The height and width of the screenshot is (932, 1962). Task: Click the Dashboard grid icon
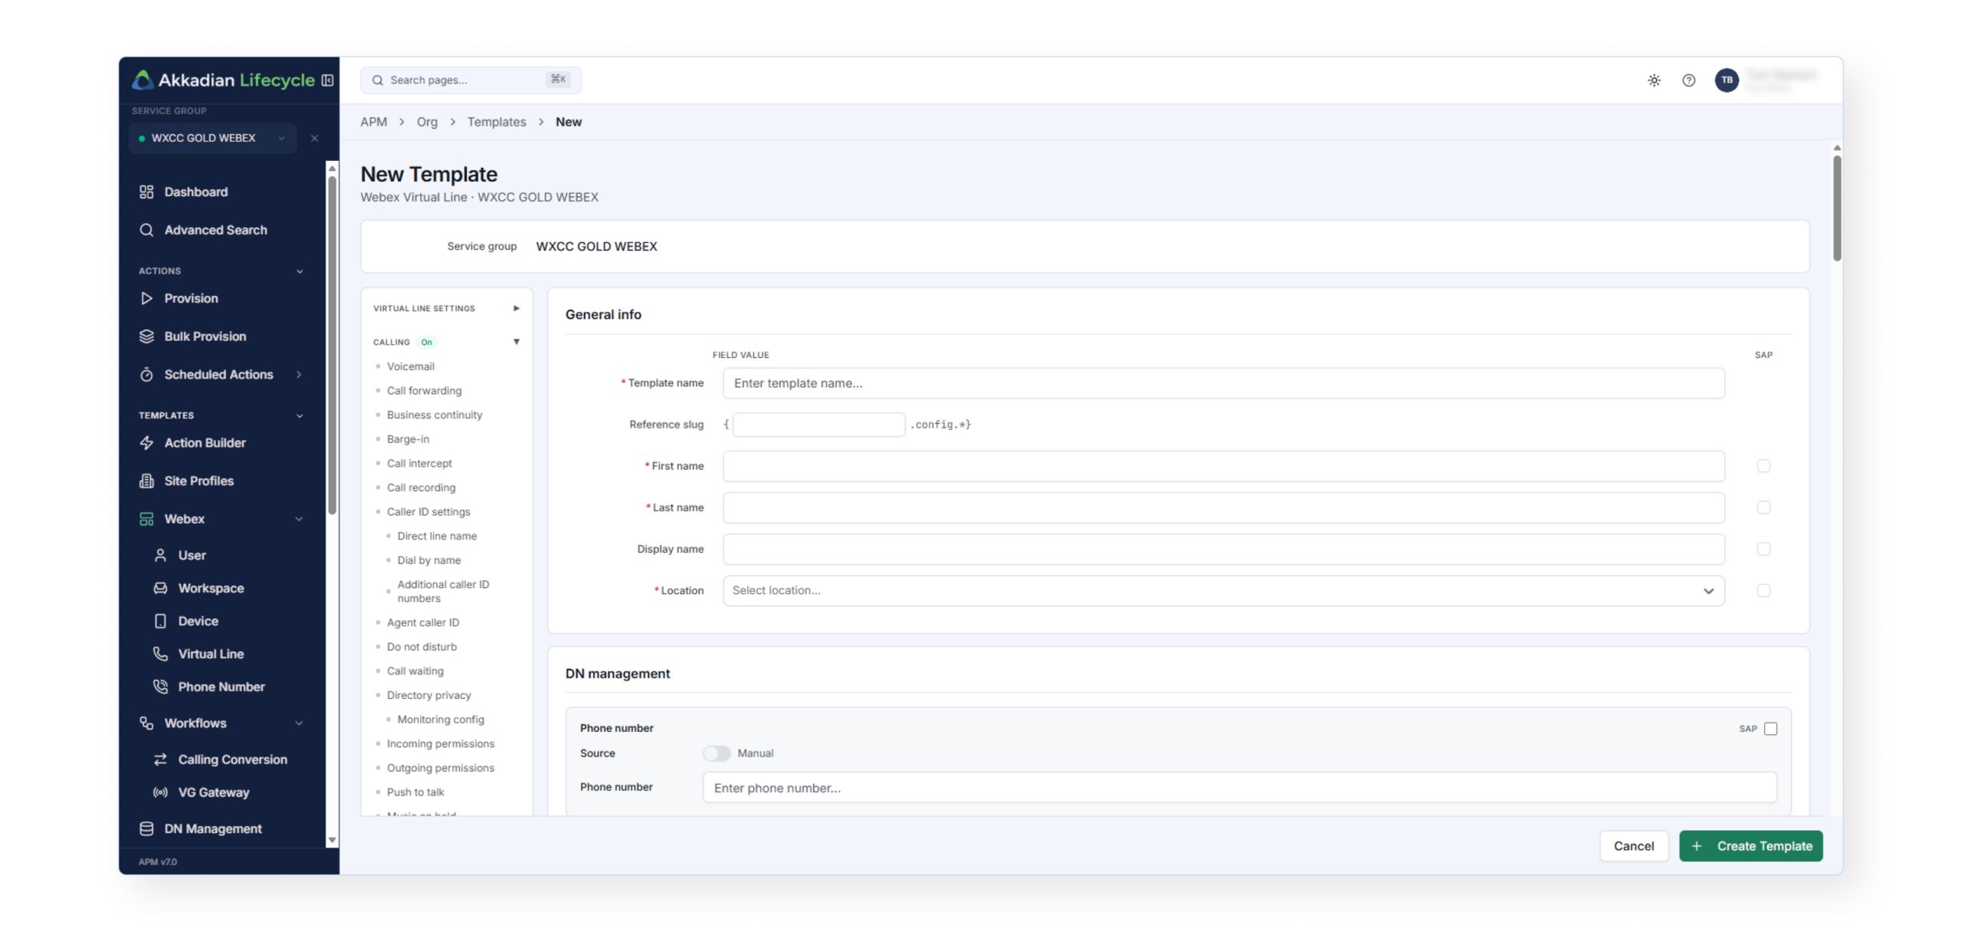tap(146, 192)
